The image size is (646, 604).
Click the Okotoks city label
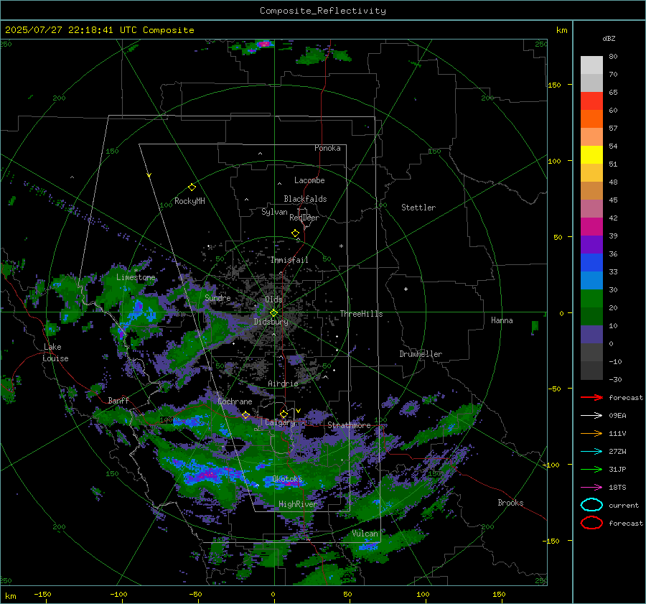click(287, 478)
